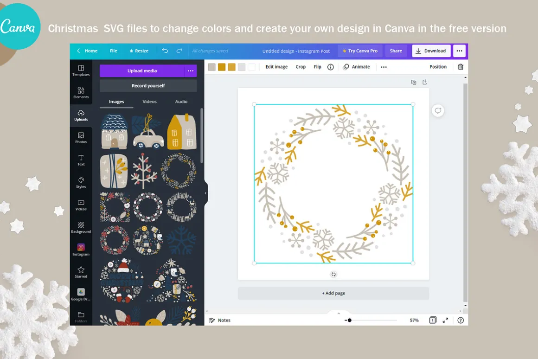This screenshot has width=538, height=359.
Task: Open the Google Drive sidebar panel
Action: pos(81,295)
